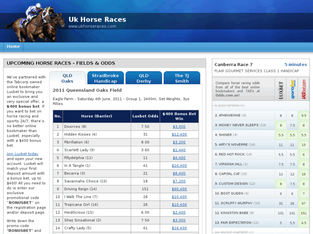Screen dimensions: 313x234
Task: Click $7,200 bonus link for Savannahs Choice
Action: tap(179, 181)
